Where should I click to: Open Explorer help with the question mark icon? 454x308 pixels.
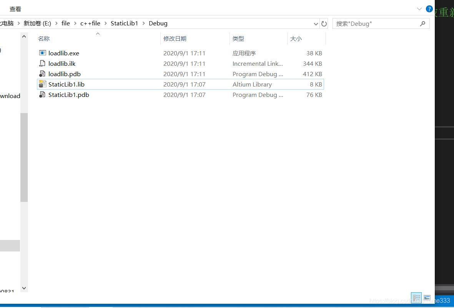(429, 9)
